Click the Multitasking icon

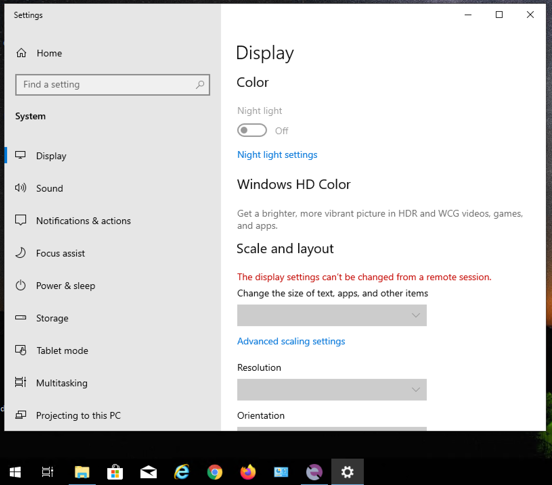[x=21, y=383]
